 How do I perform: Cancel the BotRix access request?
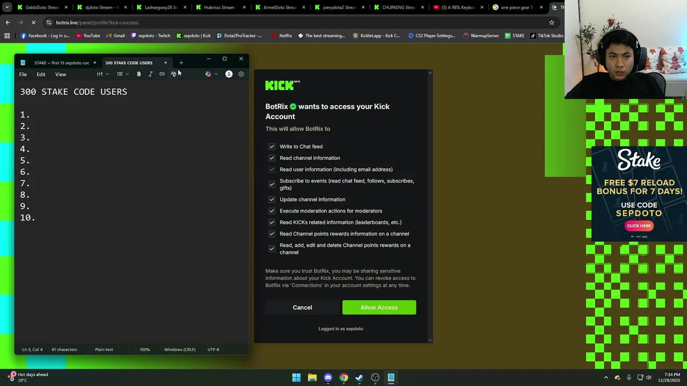[x=302, y=307]
